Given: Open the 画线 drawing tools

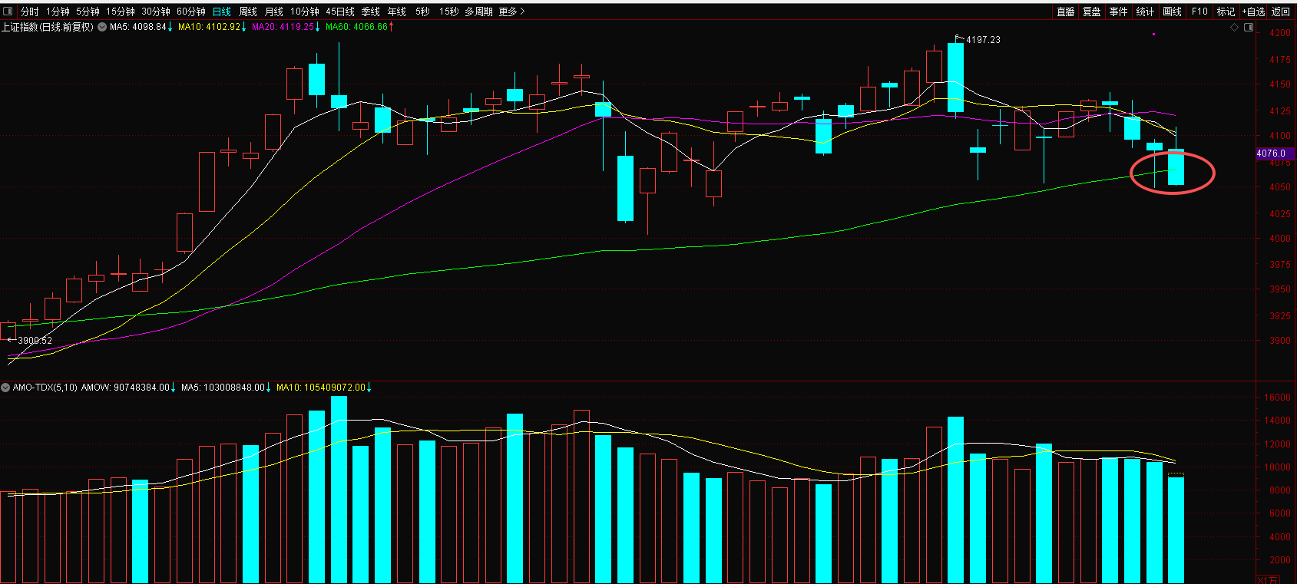Looking at the screenshot, I should (1172, 12).
